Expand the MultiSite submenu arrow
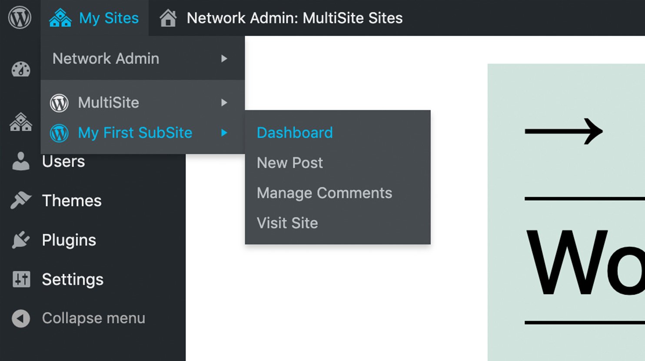645x361 pixels. [224, 103]
